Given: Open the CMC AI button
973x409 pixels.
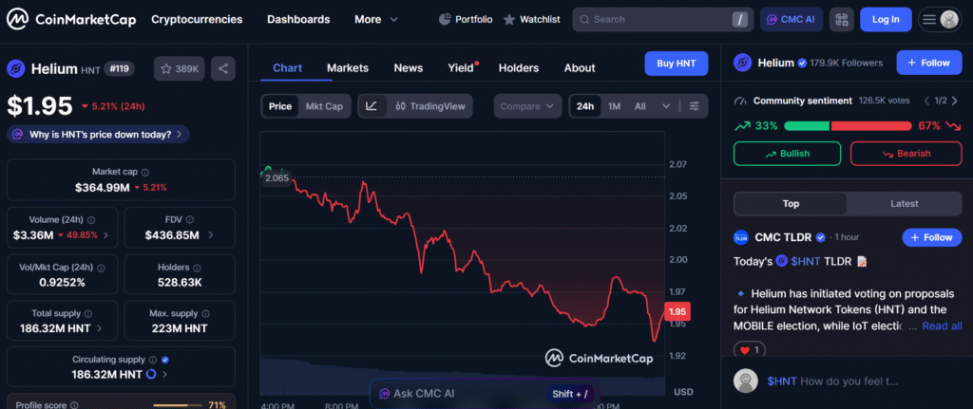Looking at the screenshot, I should tap(792, 19).
